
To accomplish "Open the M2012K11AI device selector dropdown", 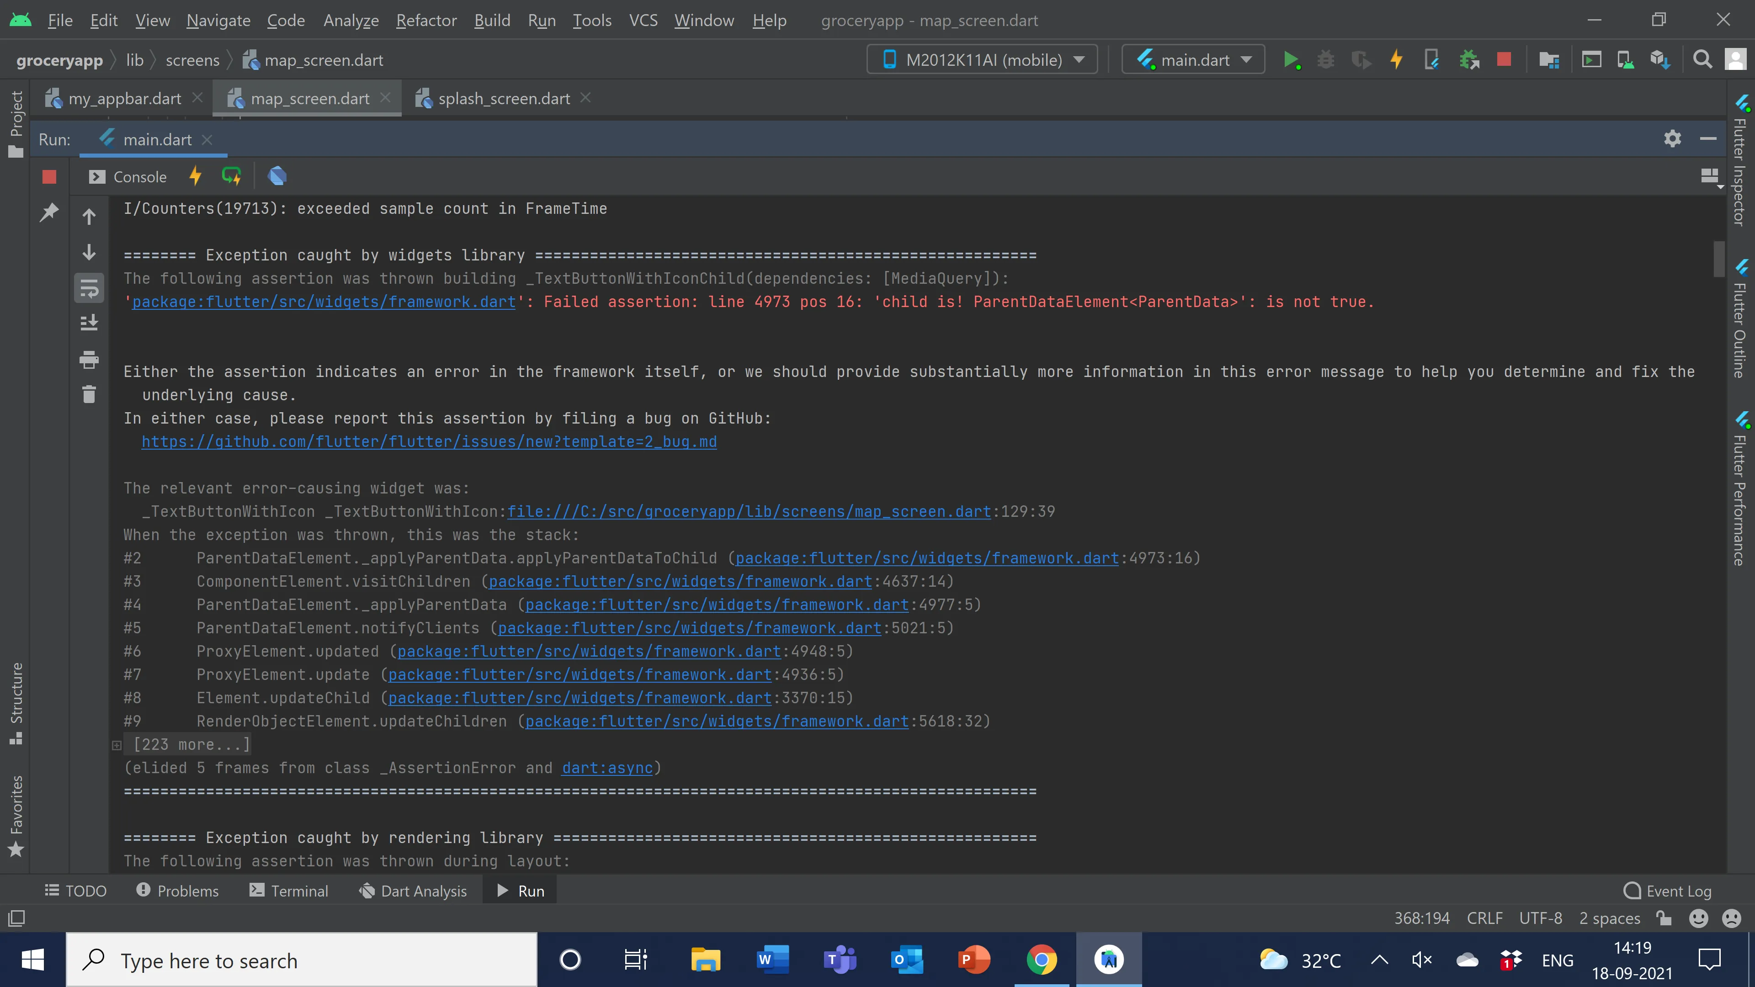I will point(983,60).
